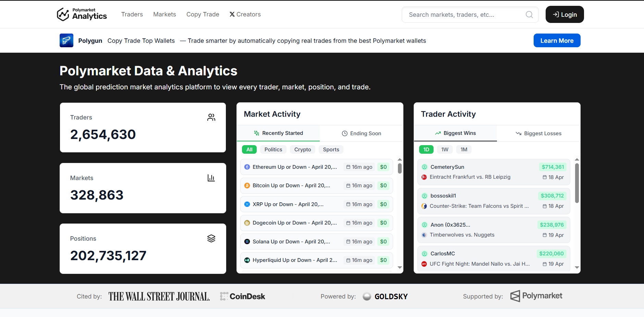Open Copy Trade Top Wallets link
Viewport: 644px width, 317px height.
click(141, 41)
